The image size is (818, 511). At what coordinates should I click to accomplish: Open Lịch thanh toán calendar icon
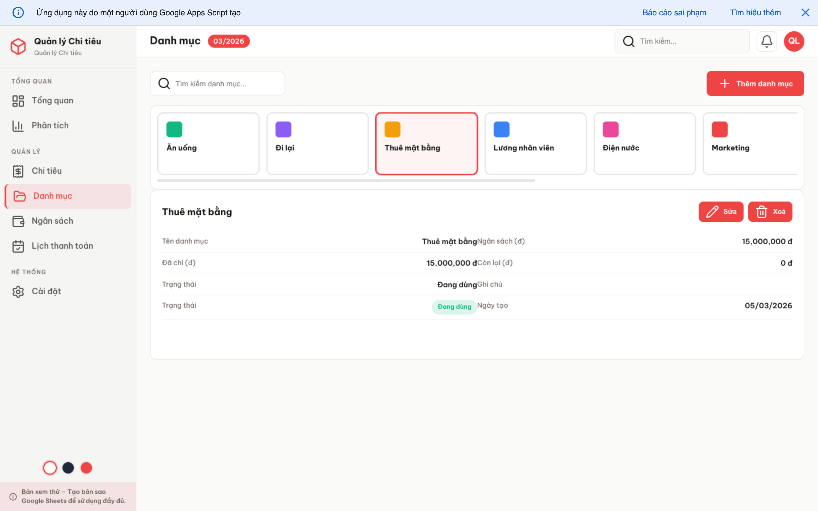pos(18,246)
